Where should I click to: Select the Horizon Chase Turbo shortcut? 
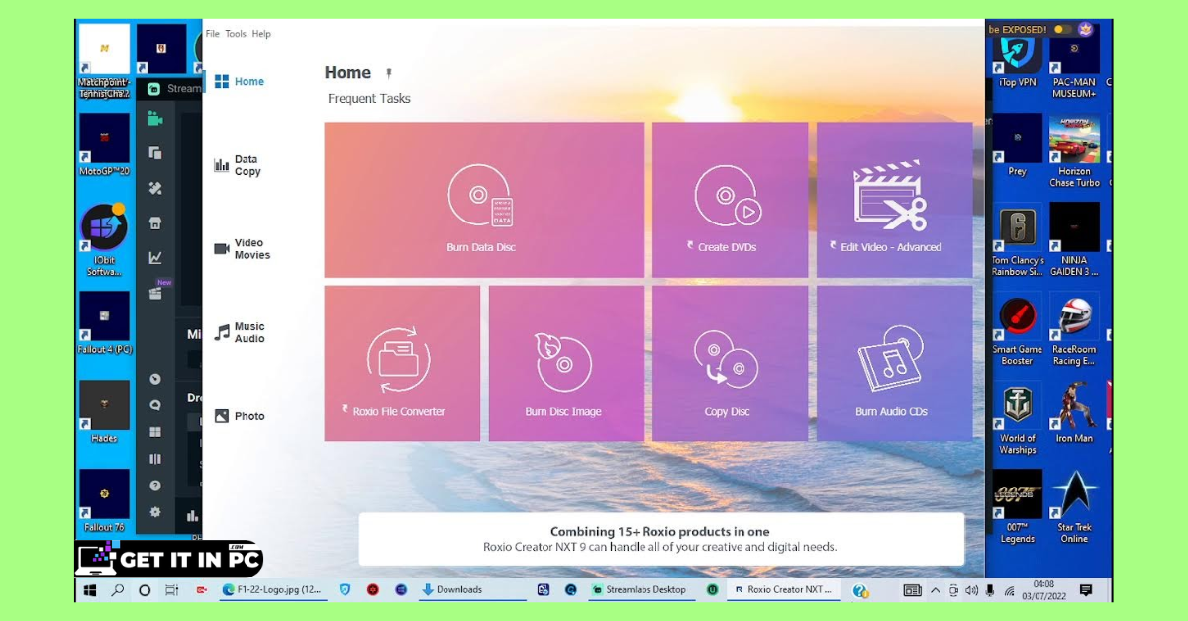pos(1074,150)
